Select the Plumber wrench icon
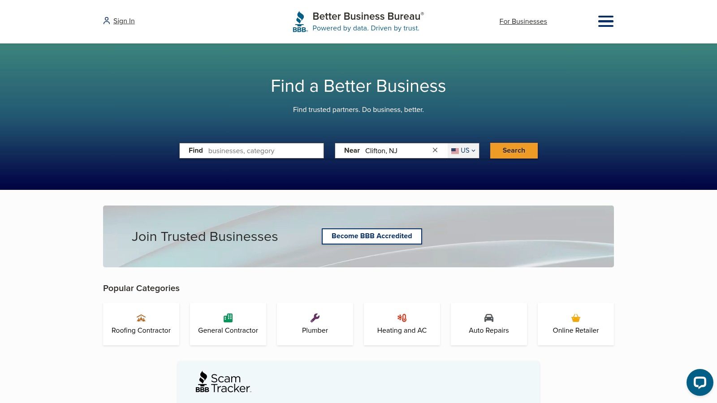Screen dimensions: 717x403 click(315, 318)
